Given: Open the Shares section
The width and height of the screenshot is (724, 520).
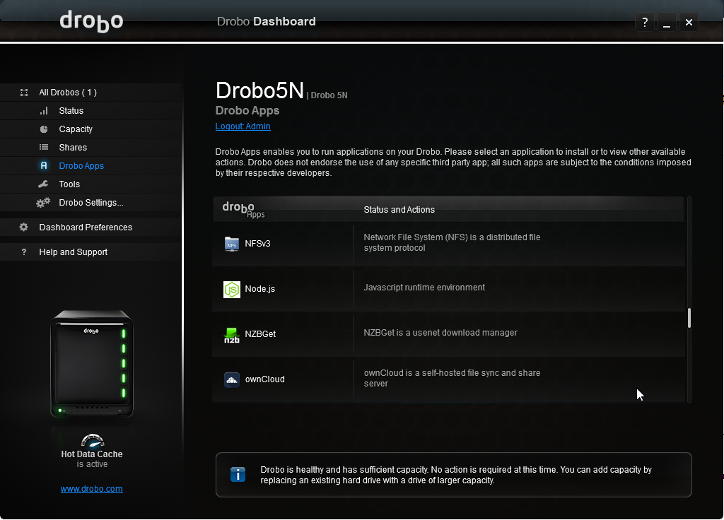Looking at the screenshot, I should 73,148.
